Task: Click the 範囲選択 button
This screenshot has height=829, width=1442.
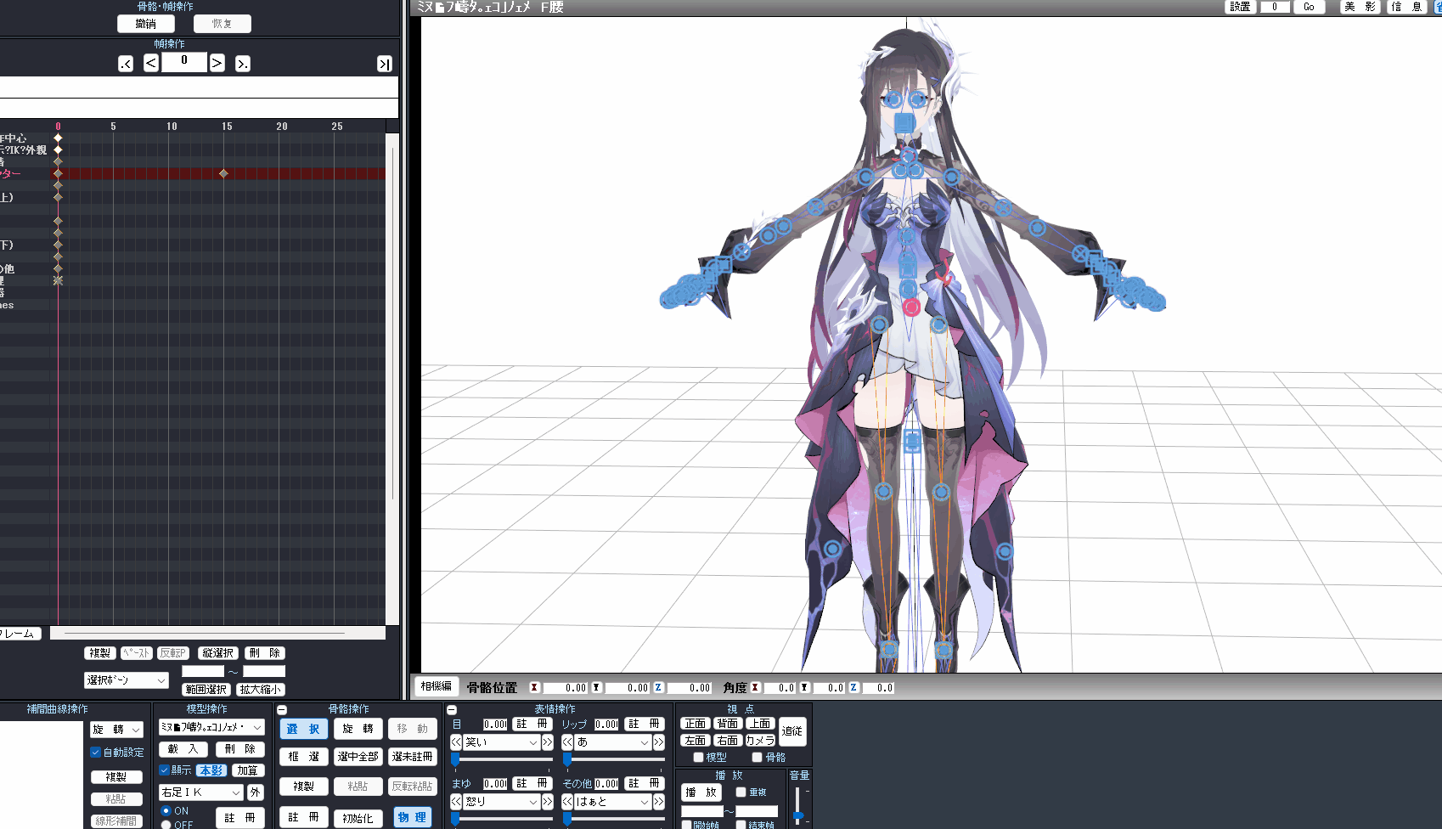Action: pyautogui.click(x=206, y=690)
